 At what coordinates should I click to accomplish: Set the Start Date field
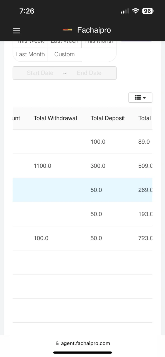pos(40,73)
